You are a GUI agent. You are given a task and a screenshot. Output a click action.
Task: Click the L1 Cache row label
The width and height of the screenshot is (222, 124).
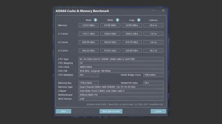[x=63, y=34]
